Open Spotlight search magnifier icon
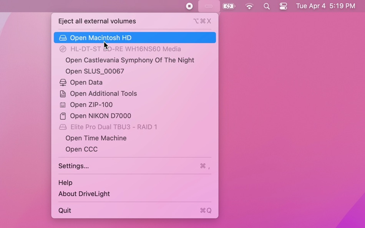This screenshot has width=365, height=228. (x=267, y=6)
